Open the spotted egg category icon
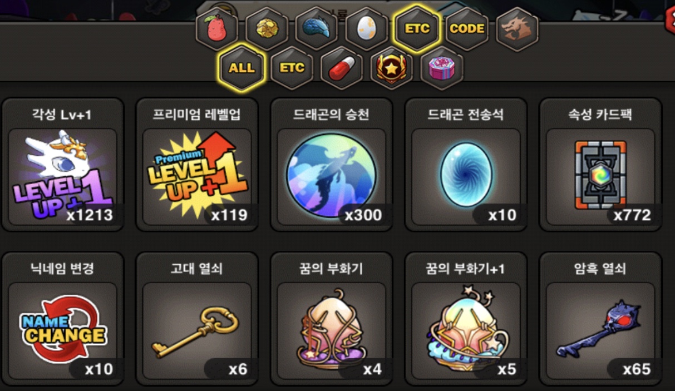The image size is (675, 391). [x=367, y=29]
